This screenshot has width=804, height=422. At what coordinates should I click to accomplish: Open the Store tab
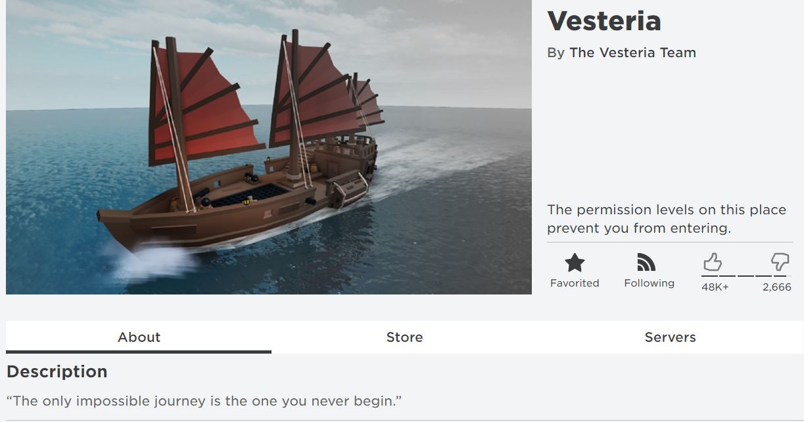tap(404, 337)
